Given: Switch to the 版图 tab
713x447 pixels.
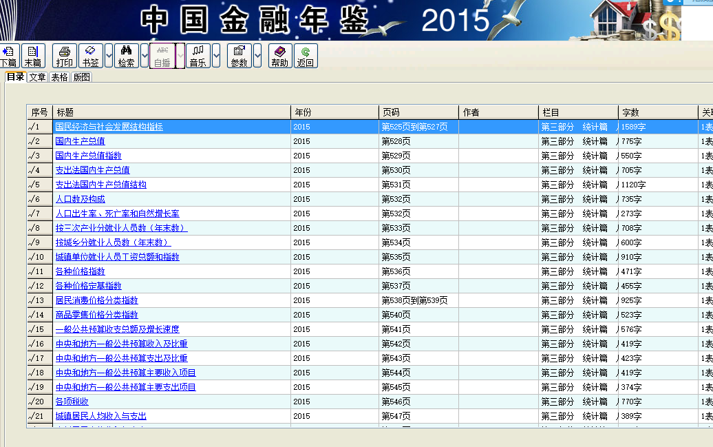Looking at the screenshot, I should (x=82, y=77).
